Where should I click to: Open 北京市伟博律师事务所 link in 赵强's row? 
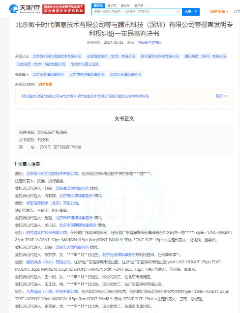tap(74, 218)
